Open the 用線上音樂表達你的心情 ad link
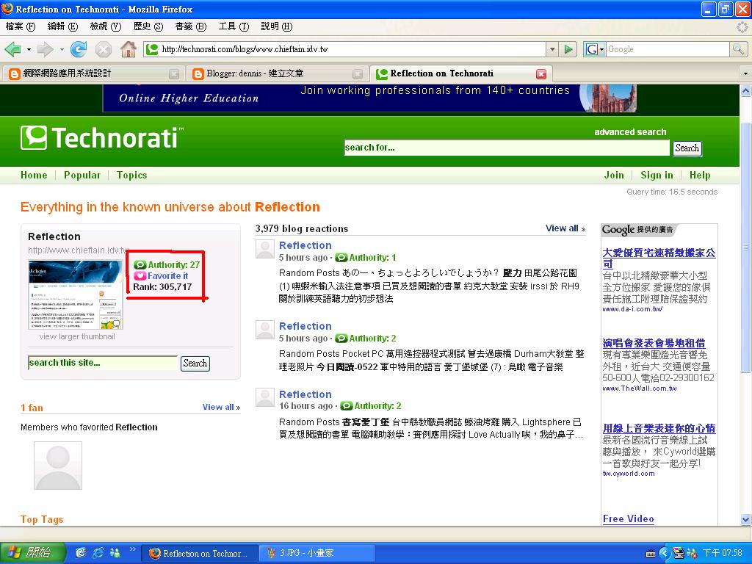 (659, 428)
